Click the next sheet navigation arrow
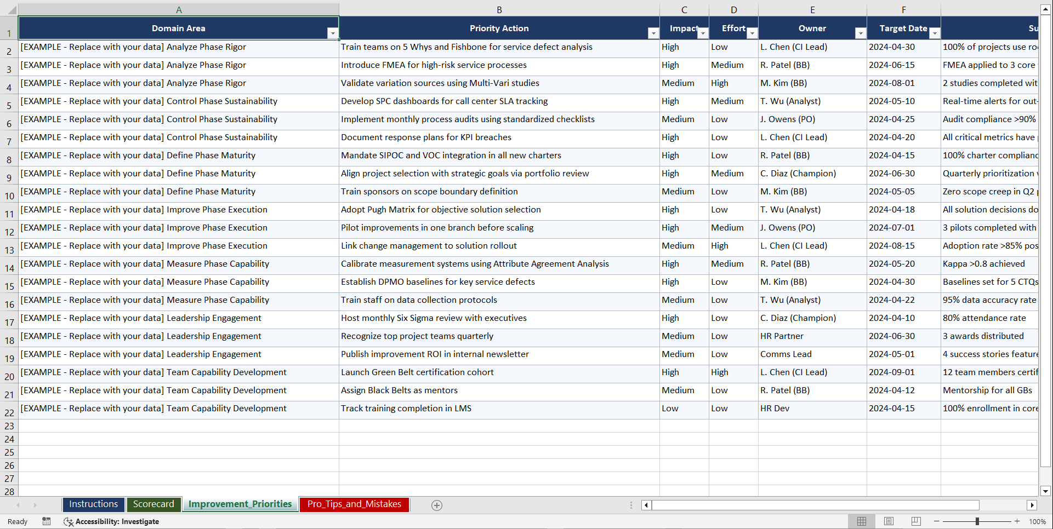 pos(35,505)
